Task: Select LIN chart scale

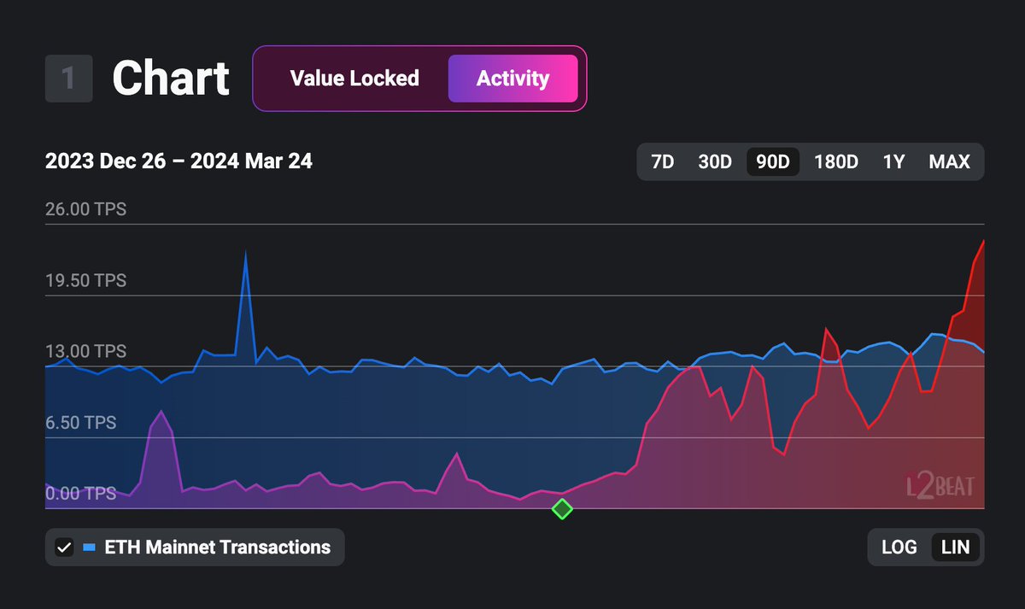Action: pyautogui.click(x=955, y=548)
